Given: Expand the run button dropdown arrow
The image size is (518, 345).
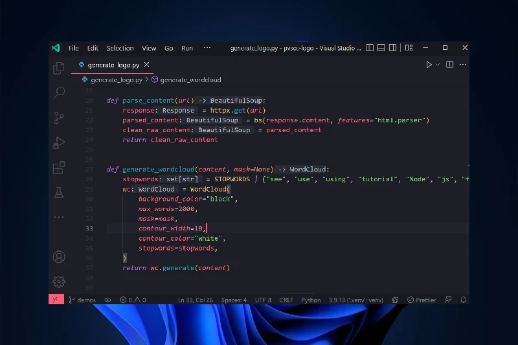Looking at the screenshot, I should [438, 65].
